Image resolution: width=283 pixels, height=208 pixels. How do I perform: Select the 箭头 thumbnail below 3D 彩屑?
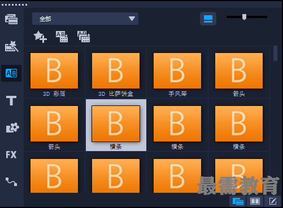coord(54,123)
